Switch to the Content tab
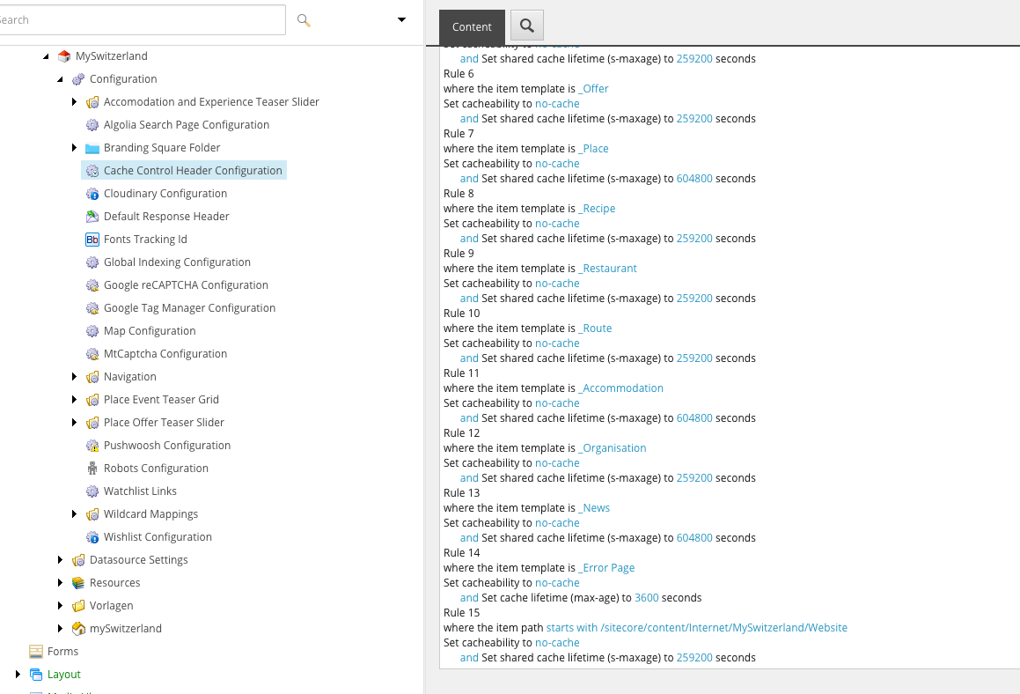The height and width of the screenshot is (694, 1020). (472, 27)
